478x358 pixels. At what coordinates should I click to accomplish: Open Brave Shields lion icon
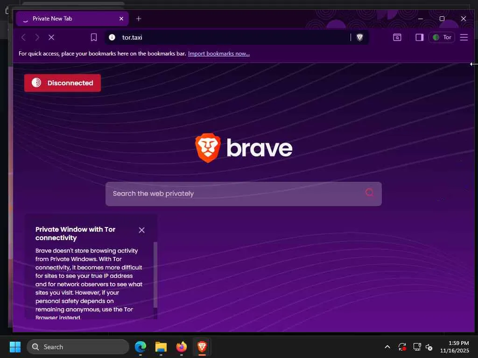360,37
